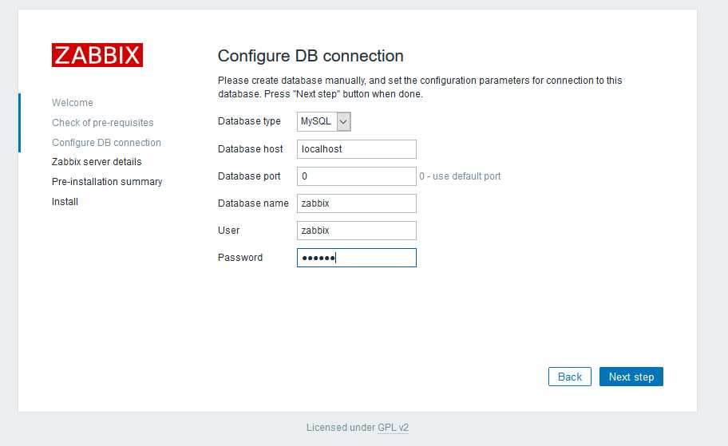The image size is (728, 446).
Task: Click the ZABBIX logo
Action: coord(97,55)
